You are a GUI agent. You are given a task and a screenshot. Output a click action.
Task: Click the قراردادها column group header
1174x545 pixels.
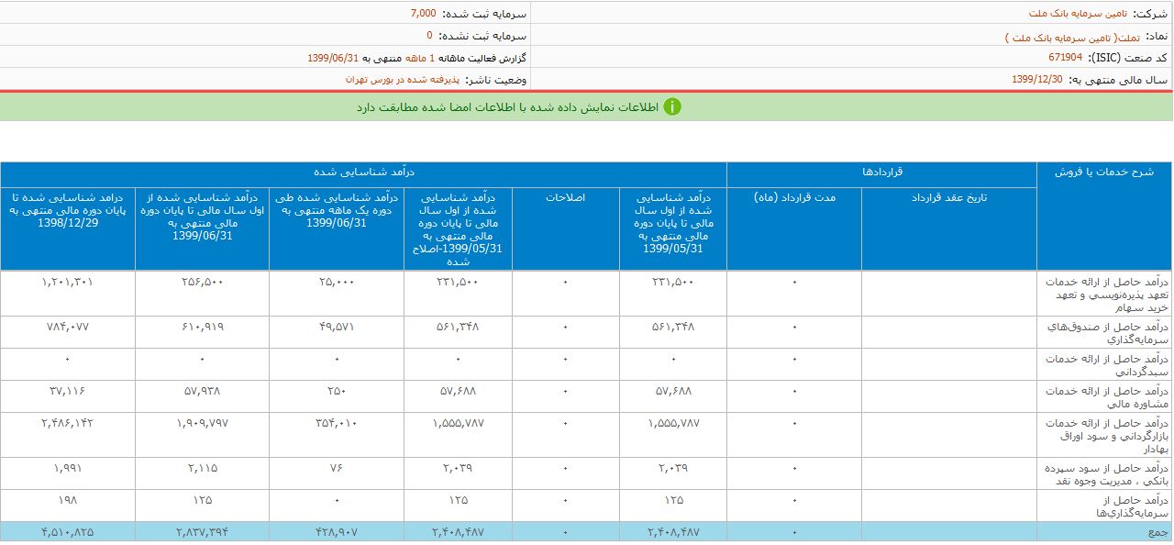pos(881,172)
